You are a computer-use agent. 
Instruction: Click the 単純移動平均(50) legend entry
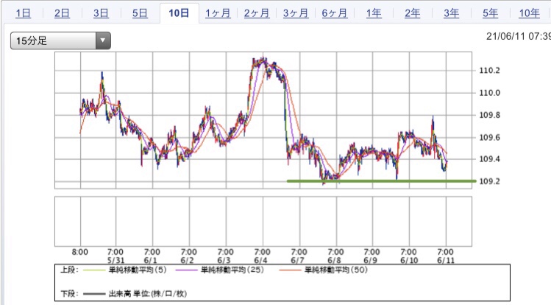[336, 270]
